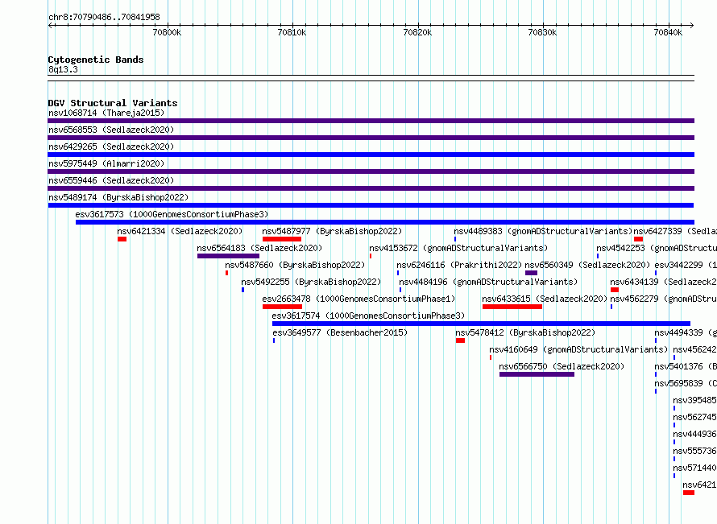Open the nsv5695839 variant label
This screenshot has height=524, width=717.
(686, 383)
